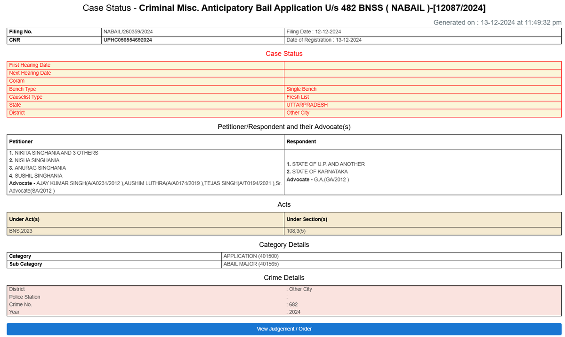Click Other City in Case Status table
565x337 pixels.
pyautogui.click(x=298, y=113)
